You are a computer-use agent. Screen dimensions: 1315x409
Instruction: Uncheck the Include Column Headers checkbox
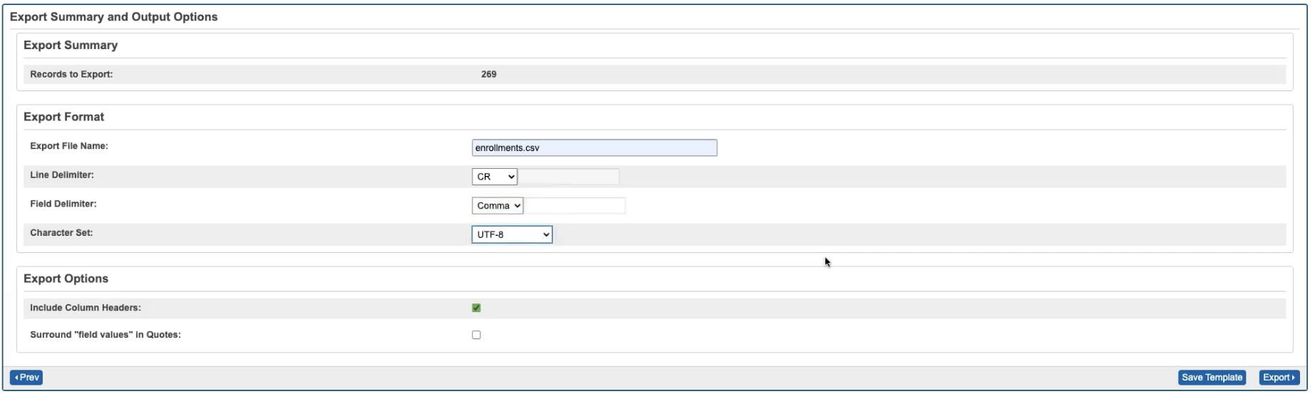(476, 308)
